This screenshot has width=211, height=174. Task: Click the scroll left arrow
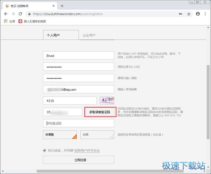point(3,171)
